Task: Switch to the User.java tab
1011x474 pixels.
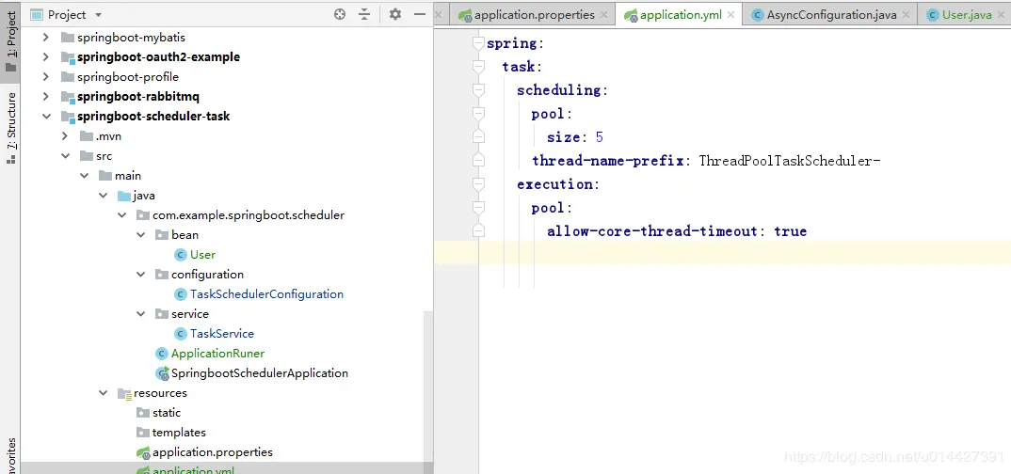Action: (967, 15)
